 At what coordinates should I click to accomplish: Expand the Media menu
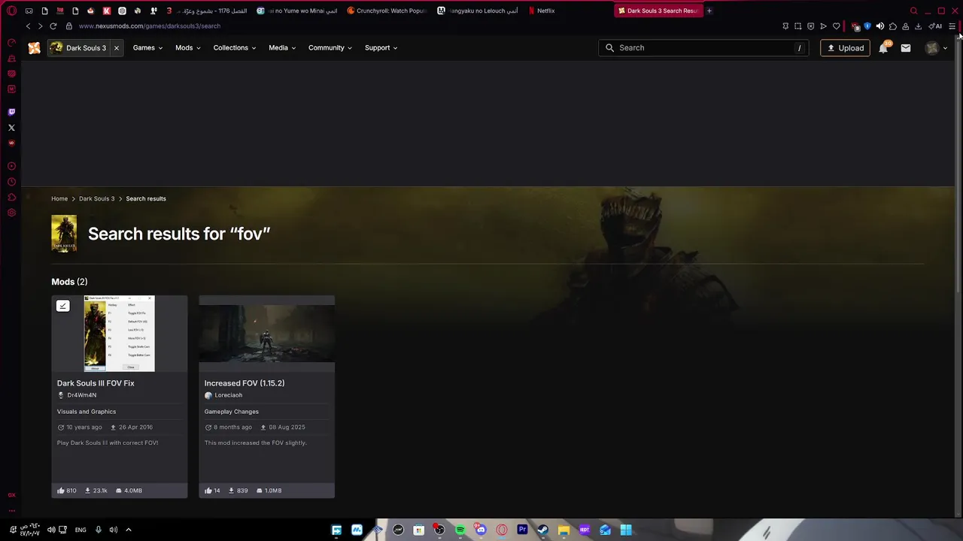282,48
